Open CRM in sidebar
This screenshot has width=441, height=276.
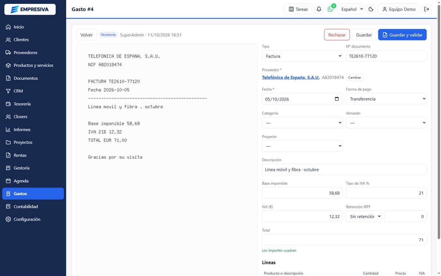pyautogui.click(x=33, y=91)
